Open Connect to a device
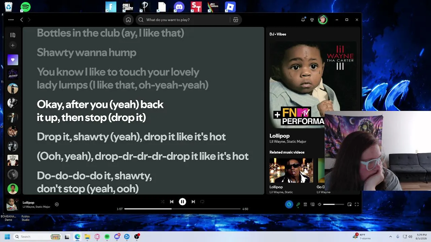Image resolution: width=431 pixels, height=242 pixels. 312,204
